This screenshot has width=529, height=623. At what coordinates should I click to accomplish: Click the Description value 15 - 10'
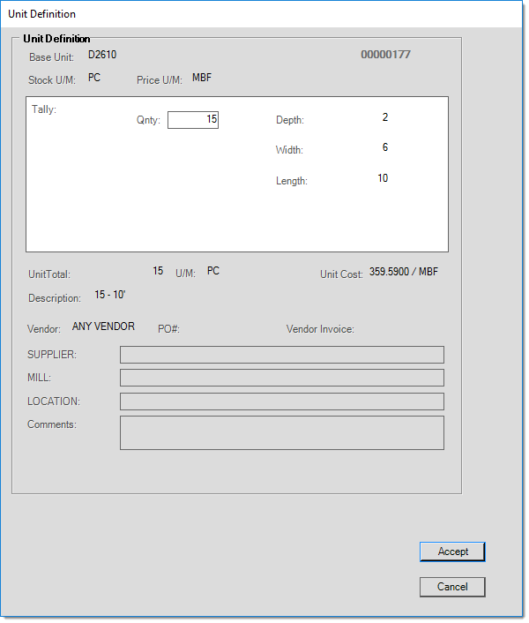110,295
